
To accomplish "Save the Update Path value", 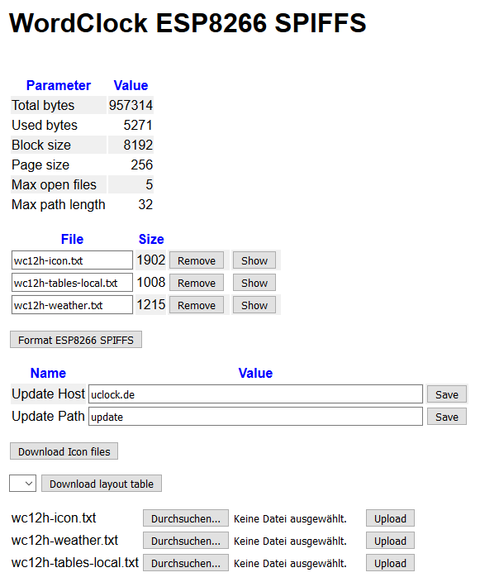I will point(447,417).
